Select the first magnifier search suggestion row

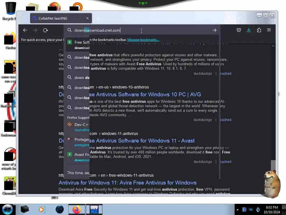(x=78, y=57)
